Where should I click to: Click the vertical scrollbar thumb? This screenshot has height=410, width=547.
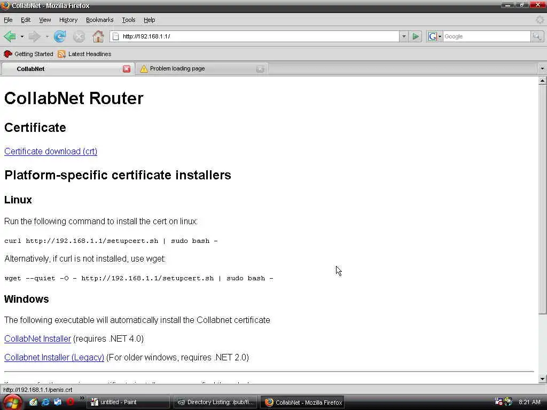[542, 200]
